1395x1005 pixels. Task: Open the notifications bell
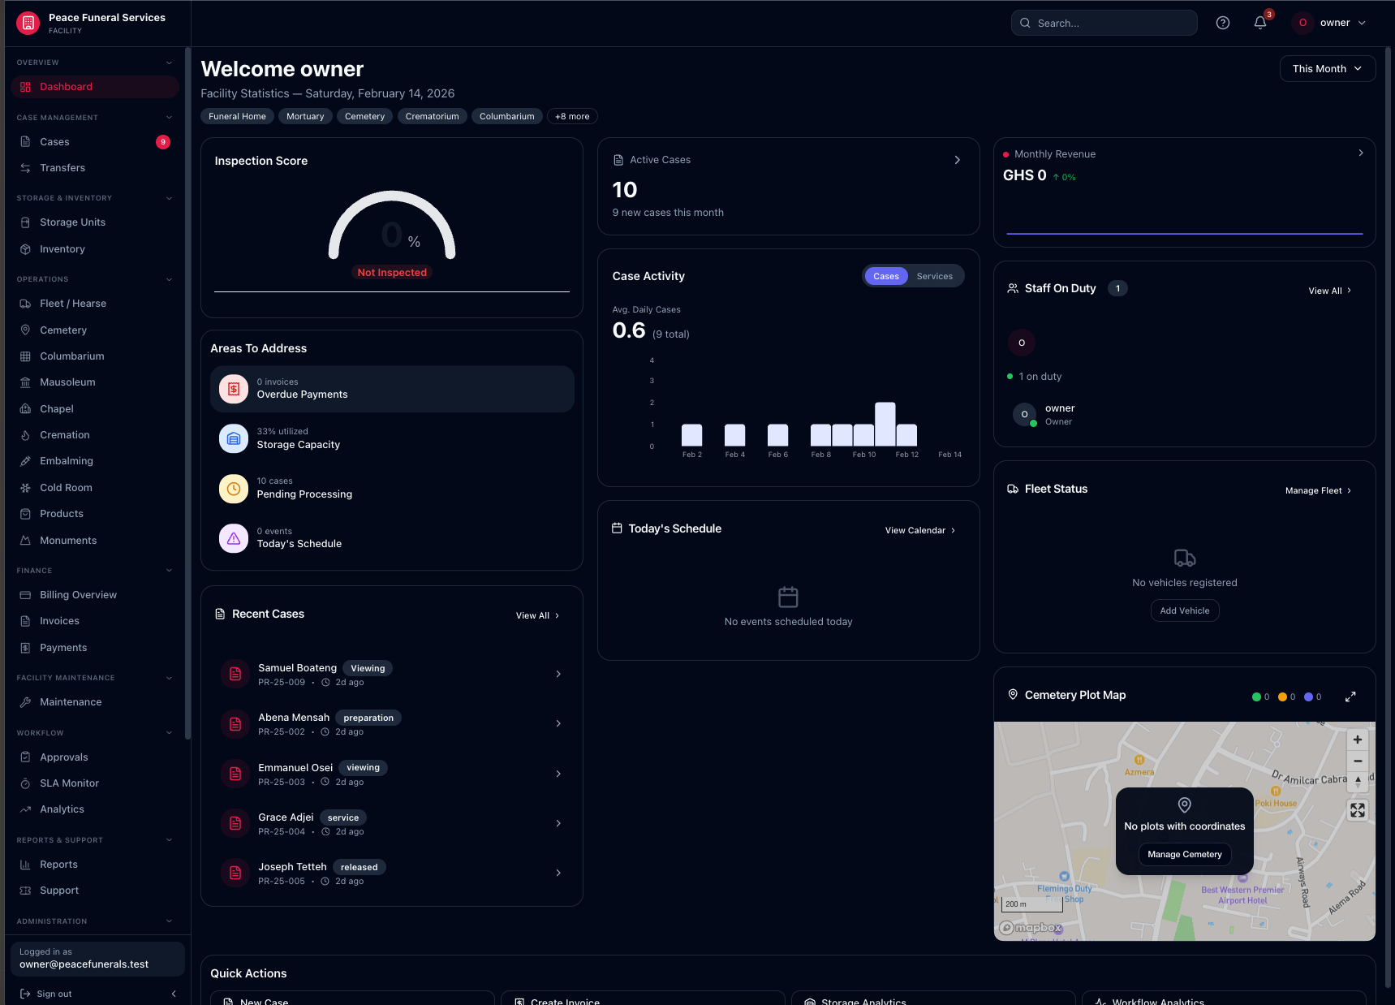pos(1259,23)
